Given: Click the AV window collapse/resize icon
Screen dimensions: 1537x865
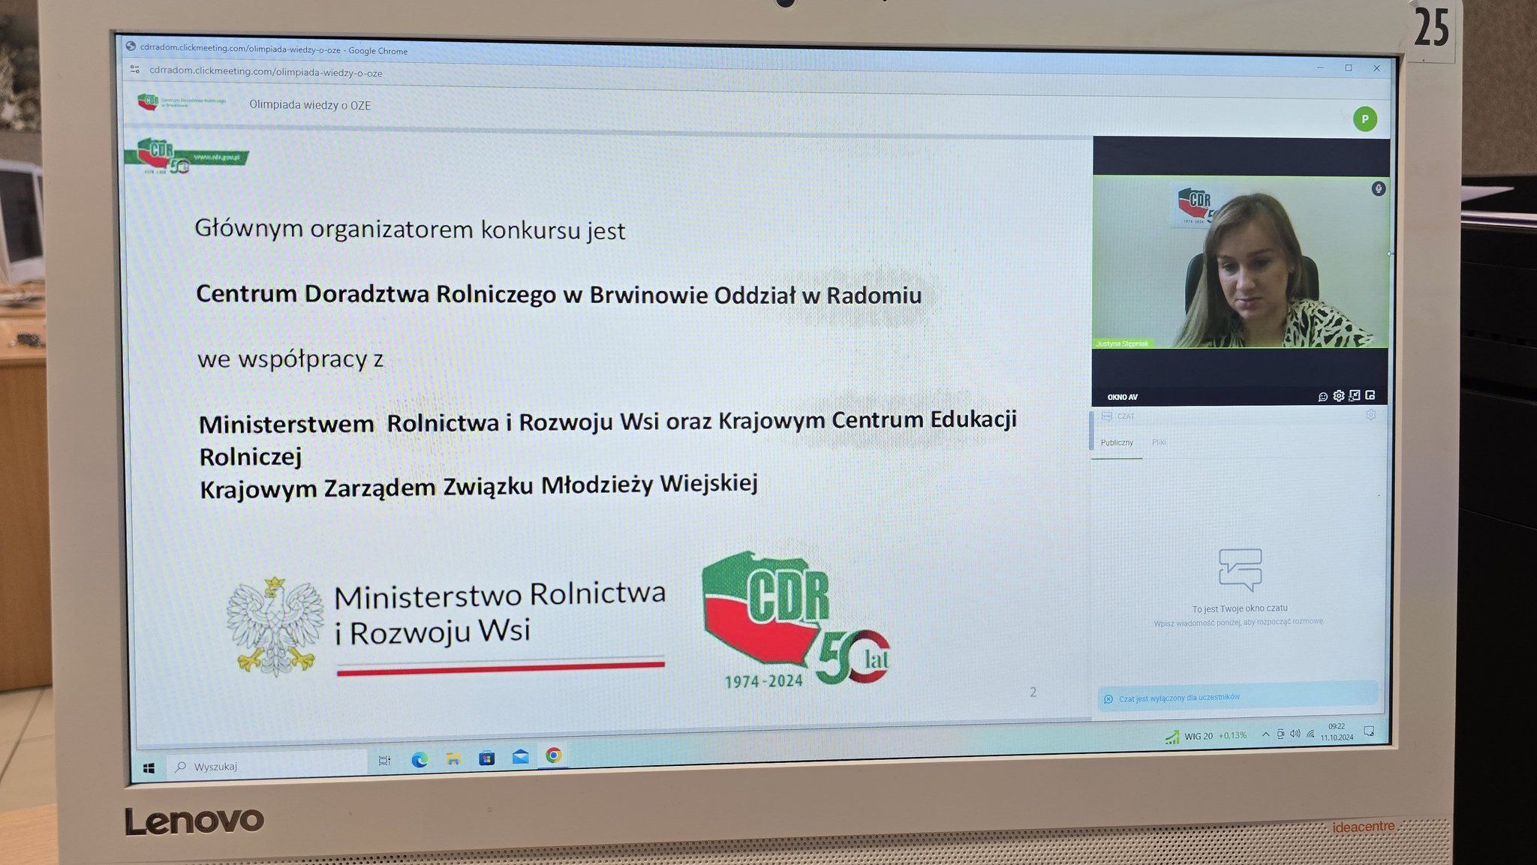Looking at the screenshot, I should click(x=1354, y=395).
